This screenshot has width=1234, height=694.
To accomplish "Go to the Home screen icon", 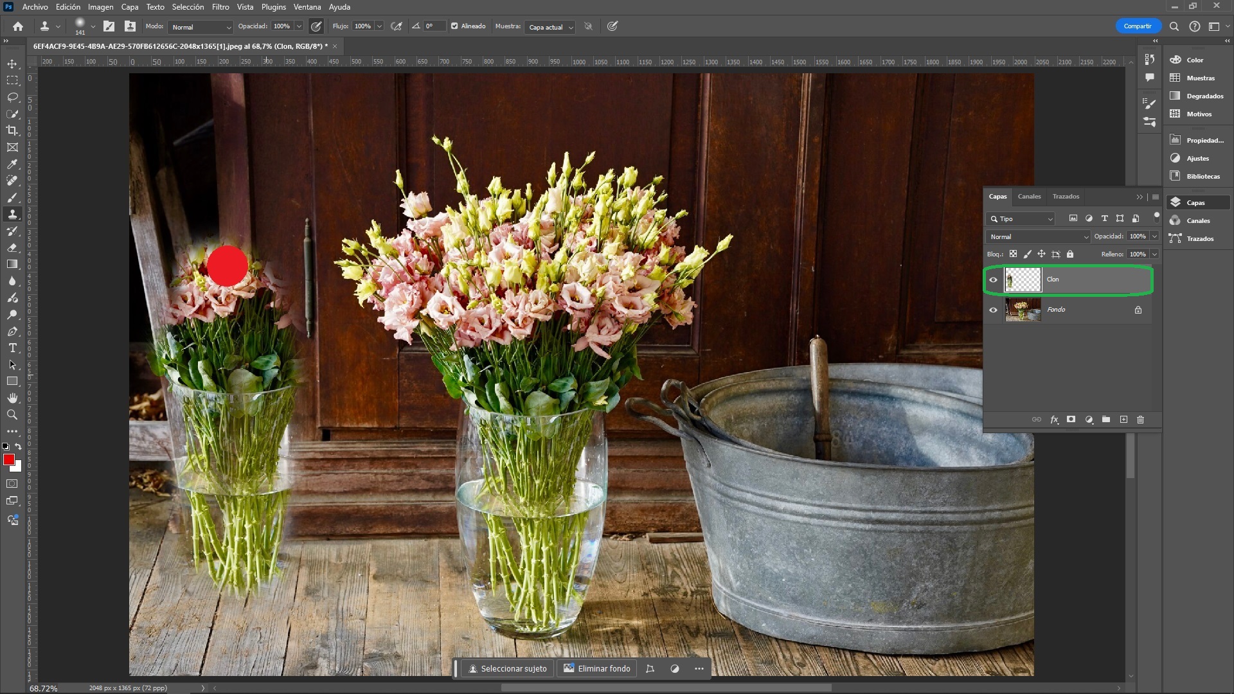I will pyautogui.click(x=18, y=26).
